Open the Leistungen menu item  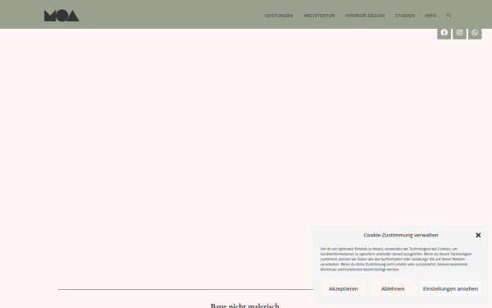click(279, 16)
